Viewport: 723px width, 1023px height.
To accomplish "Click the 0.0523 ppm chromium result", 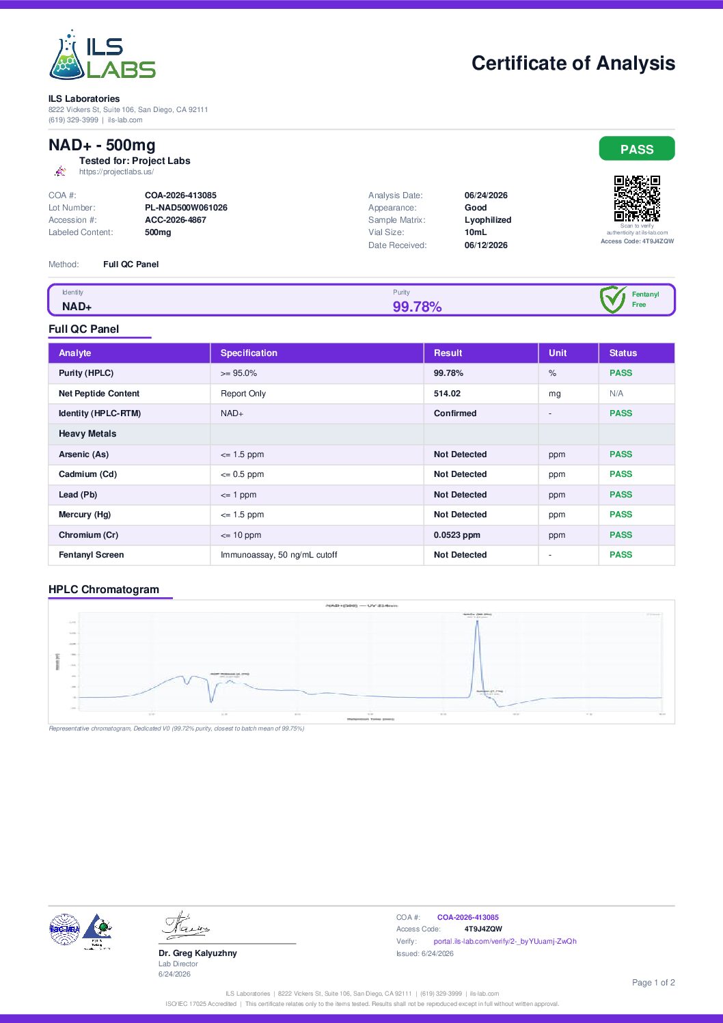I will tap(457, 535).
